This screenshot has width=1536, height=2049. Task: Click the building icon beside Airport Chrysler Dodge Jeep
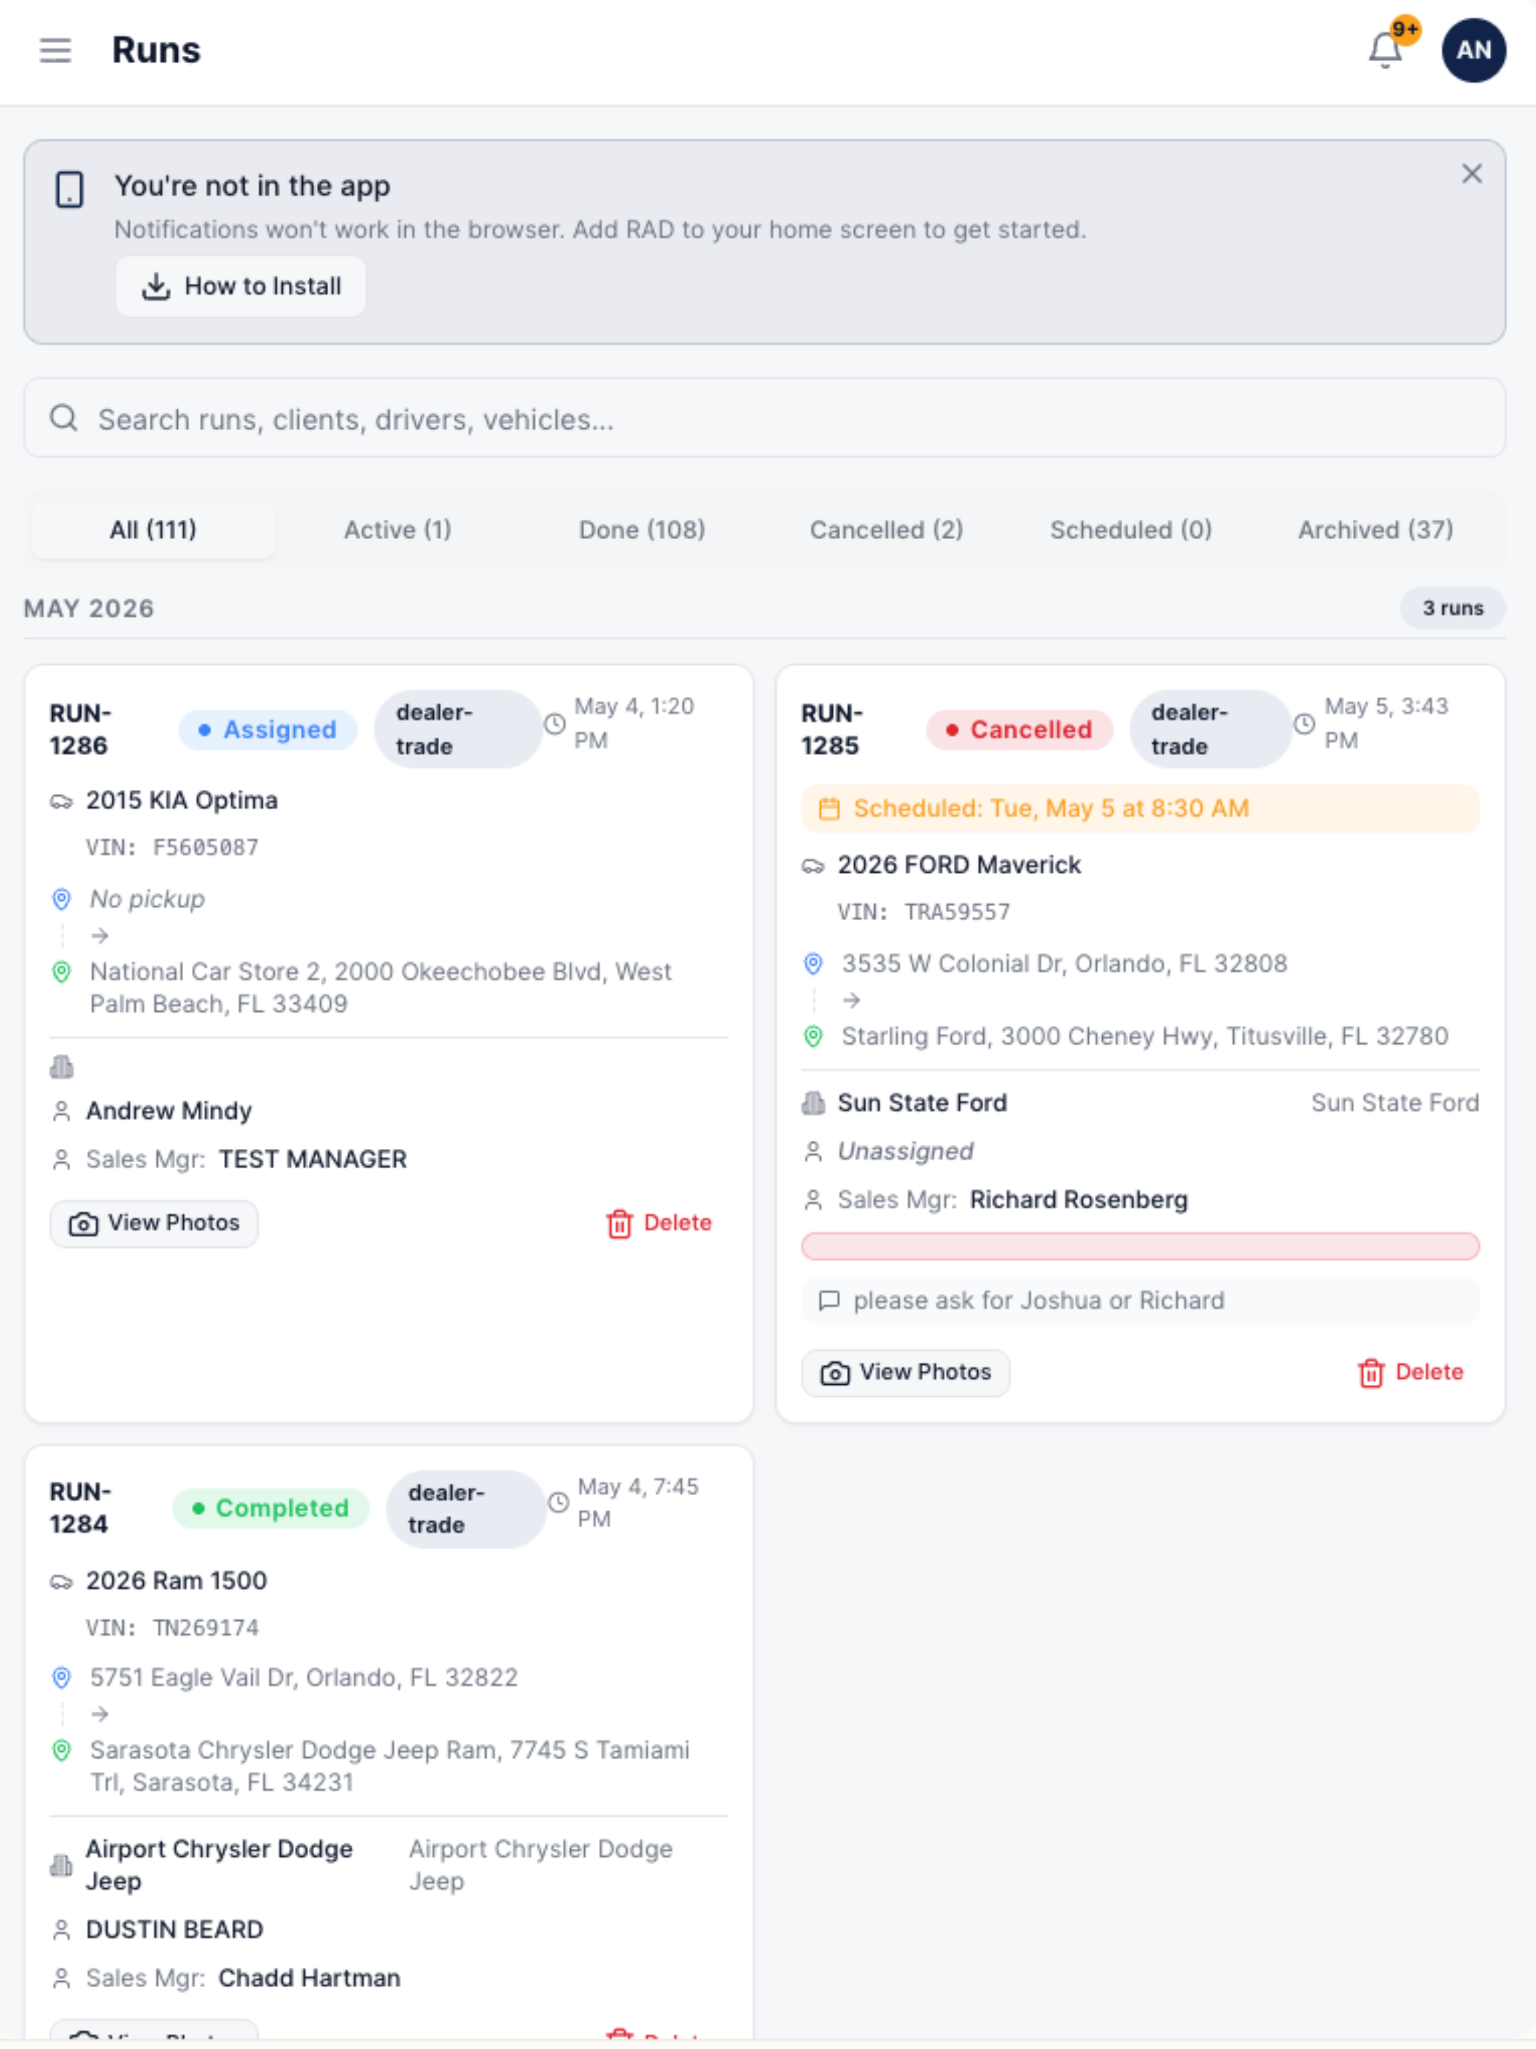click(x=61, y=1866)
